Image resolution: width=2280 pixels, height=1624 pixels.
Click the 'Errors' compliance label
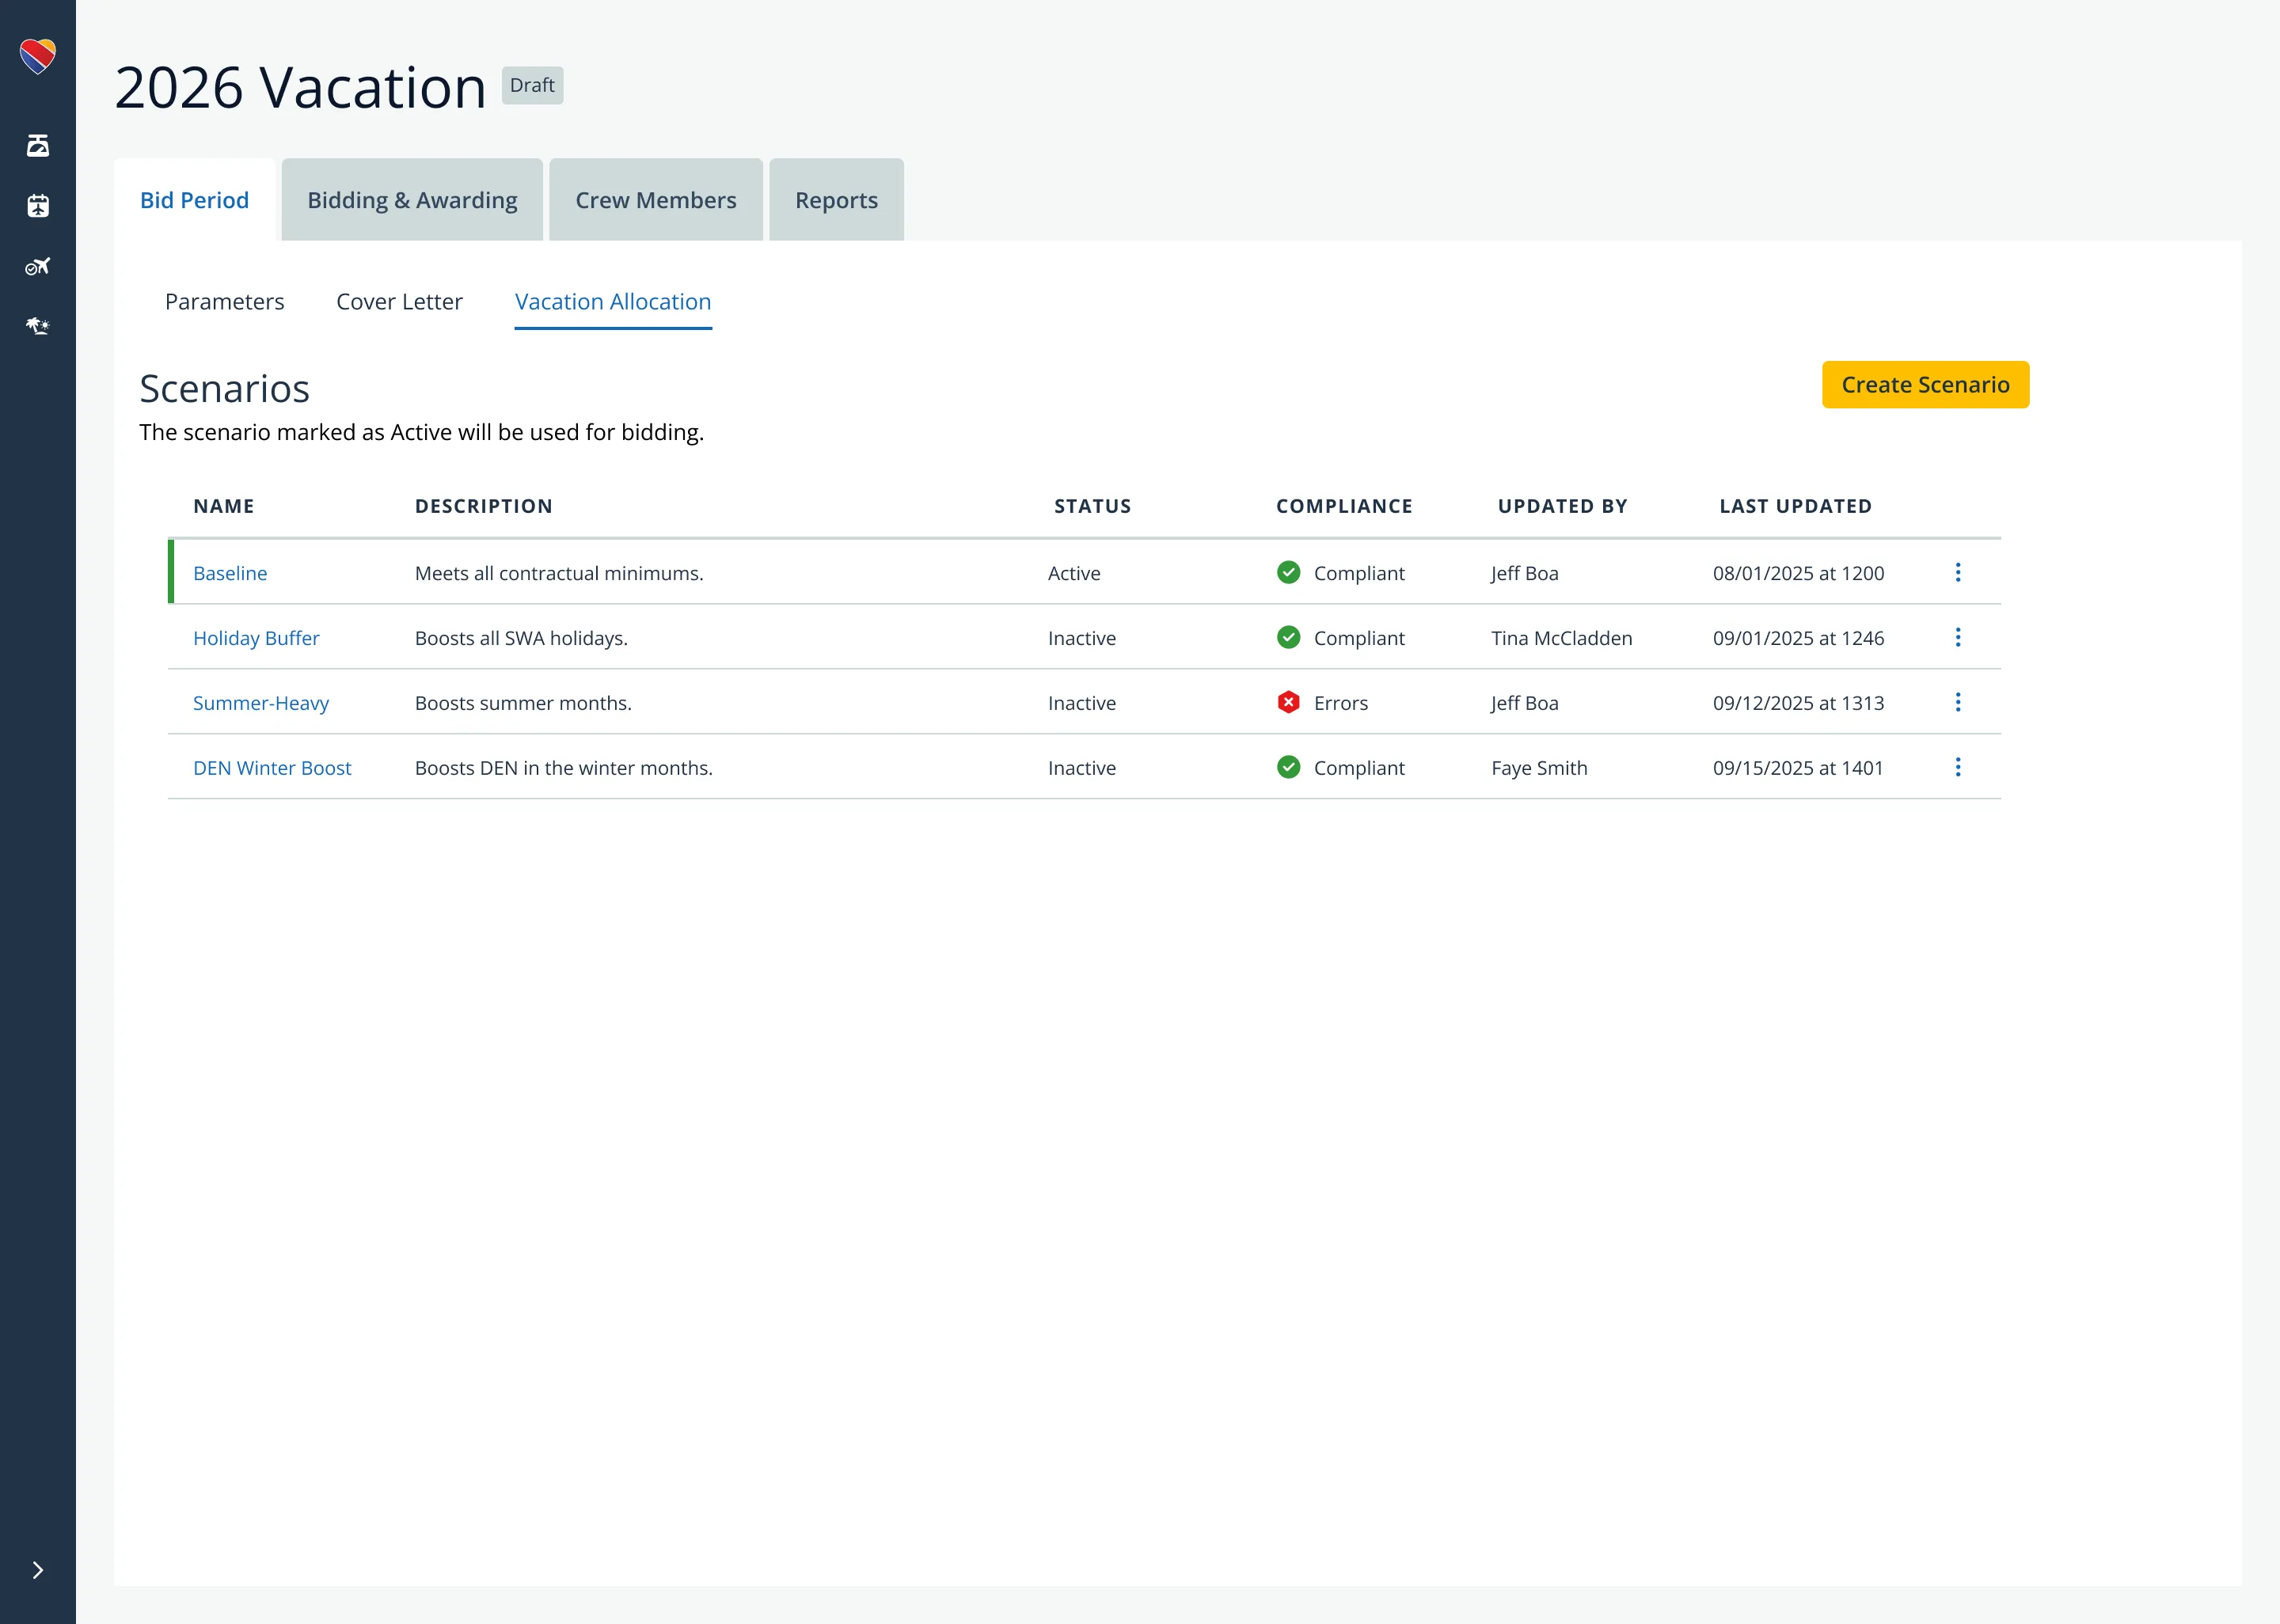tap(1341, 703)
